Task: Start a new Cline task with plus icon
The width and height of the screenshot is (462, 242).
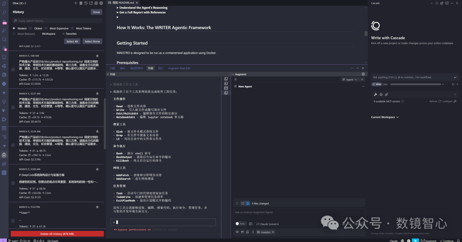Action: (76, 3)
